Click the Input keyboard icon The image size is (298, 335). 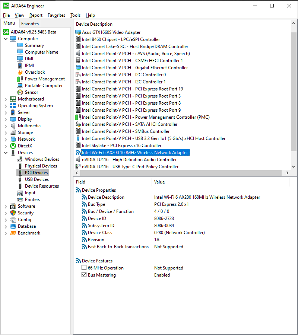click(x=20, y=193)
